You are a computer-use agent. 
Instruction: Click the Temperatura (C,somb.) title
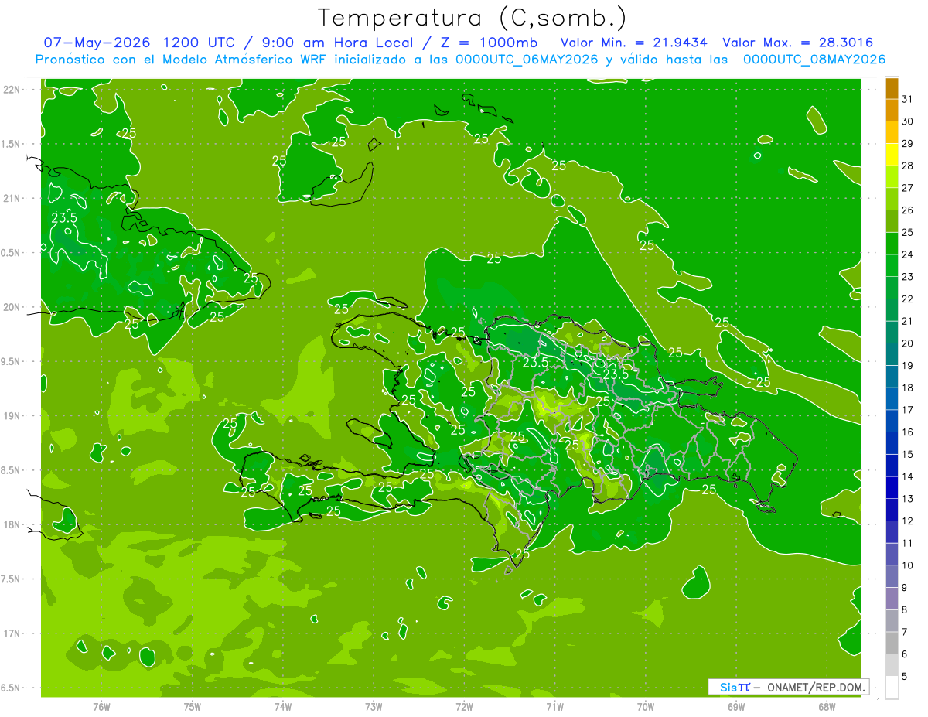tap(473, 18)
